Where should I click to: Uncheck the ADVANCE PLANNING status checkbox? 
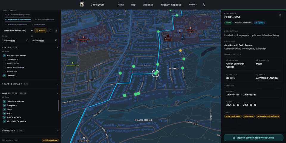(x=4, y=55)
